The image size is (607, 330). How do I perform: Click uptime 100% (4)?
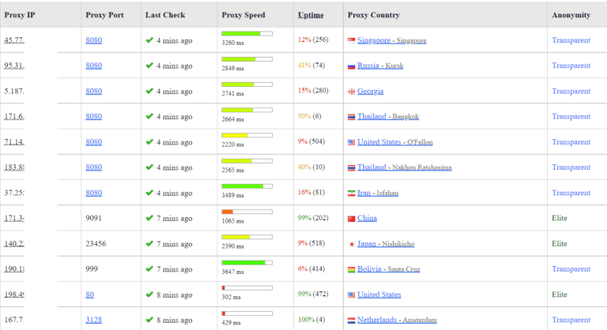point(311,320)
